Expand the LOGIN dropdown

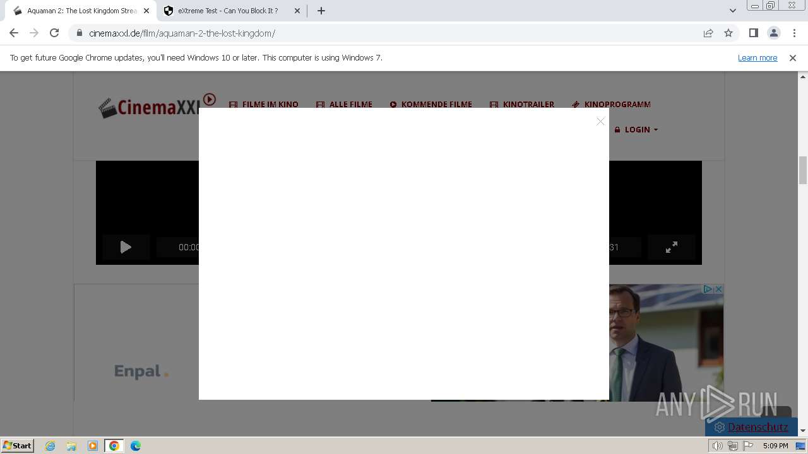click(636, 129)
